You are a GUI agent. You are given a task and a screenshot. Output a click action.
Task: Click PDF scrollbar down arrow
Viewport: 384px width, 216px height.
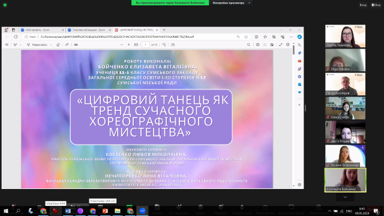pyautogui.click(x=293, y=186)
